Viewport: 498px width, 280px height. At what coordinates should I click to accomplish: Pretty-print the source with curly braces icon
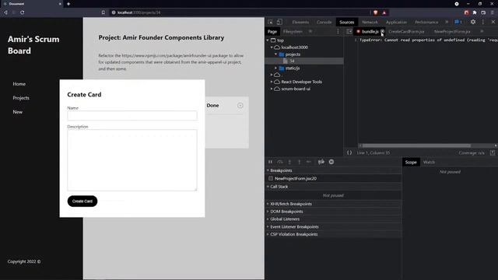349,152
